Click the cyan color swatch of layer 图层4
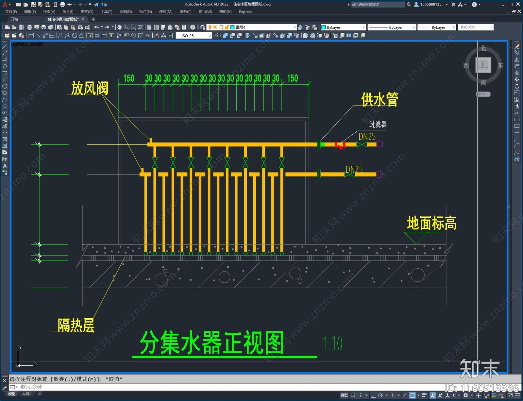523x401 pixels. coord(232,27)
